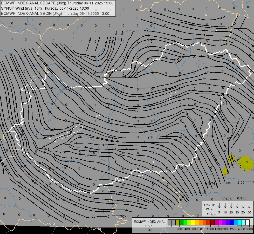The image size is (254, 234).
Task: Click the legend wind arrow above 30
Action: tap(237, 206)
